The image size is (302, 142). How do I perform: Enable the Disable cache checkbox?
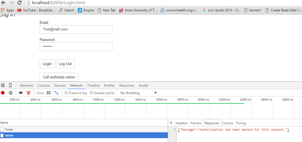[x=91, y=93]
